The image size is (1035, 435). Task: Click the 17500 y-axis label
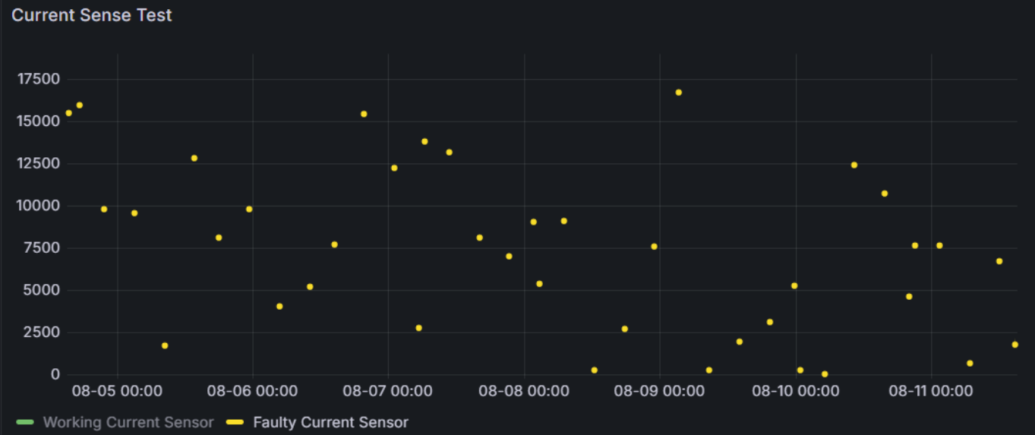[x=38, y=80]
